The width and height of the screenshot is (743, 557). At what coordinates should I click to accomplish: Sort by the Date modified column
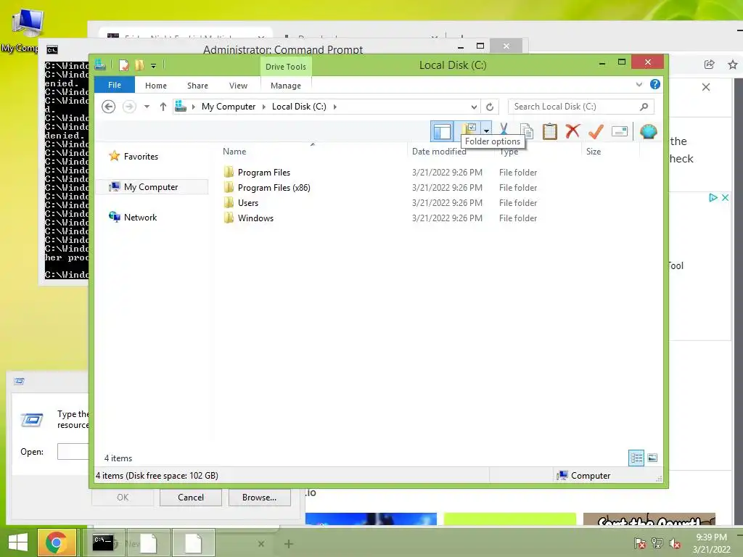pos(439,152)
